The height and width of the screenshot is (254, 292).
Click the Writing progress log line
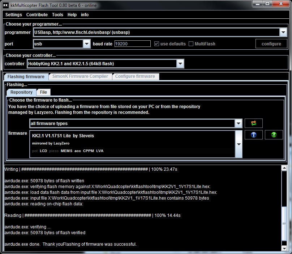91,169
